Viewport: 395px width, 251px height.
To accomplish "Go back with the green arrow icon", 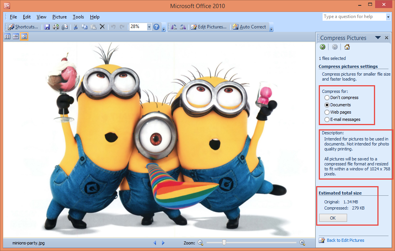I will point(323,47).
